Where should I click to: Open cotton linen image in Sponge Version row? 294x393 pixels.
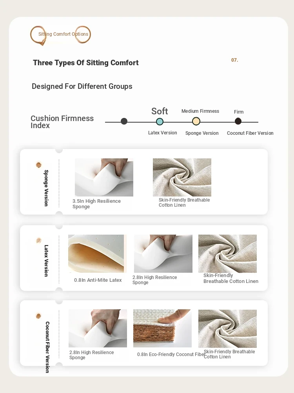(x=182, y=177)
